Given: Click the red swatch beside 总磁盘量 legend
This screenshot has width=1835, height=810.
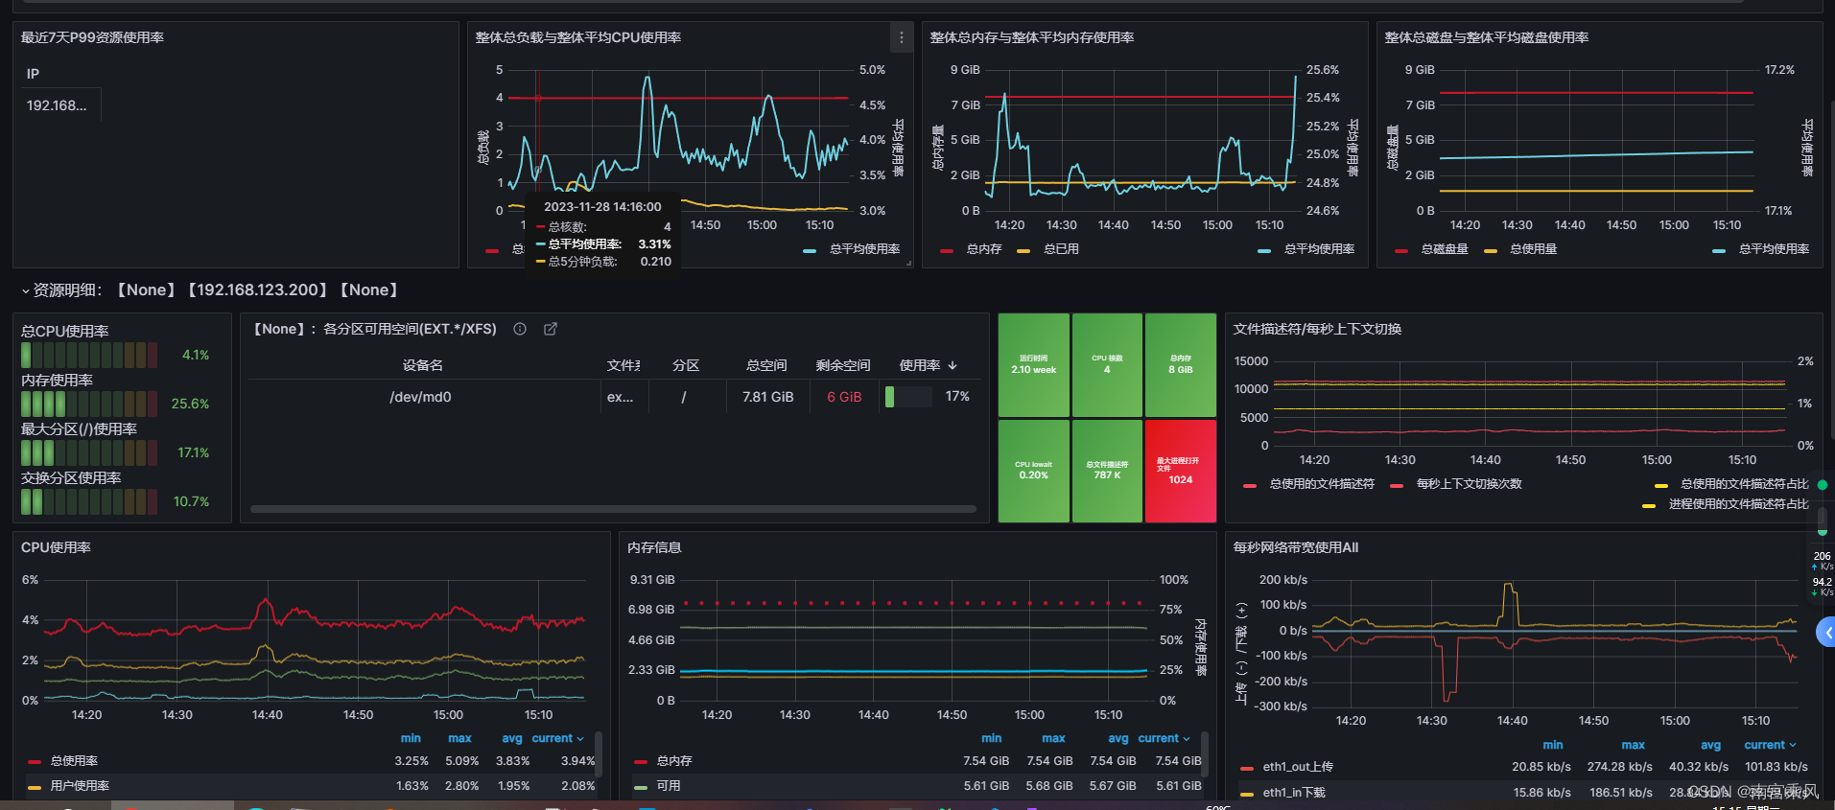Looking at the screenshot, I should tap(1401, 250).
